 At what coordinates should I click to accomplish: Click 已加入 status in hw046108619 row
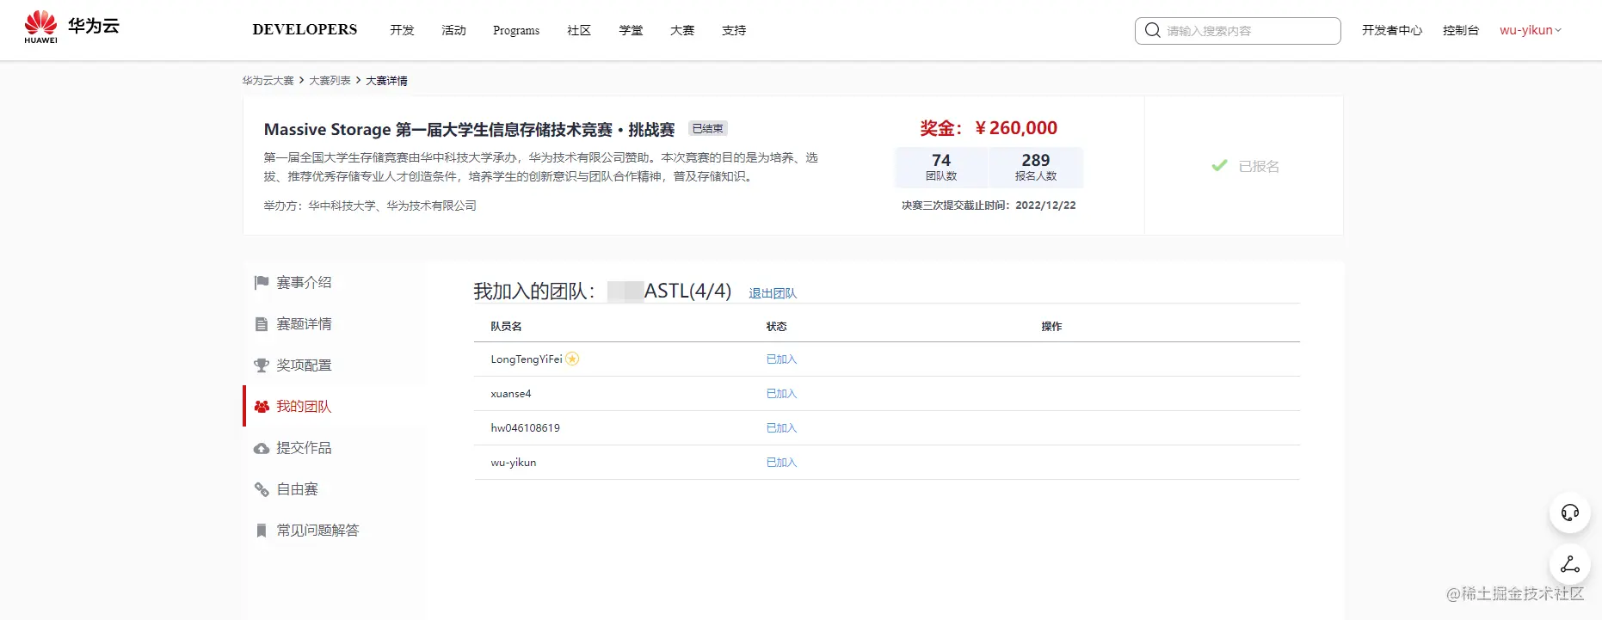pyautogui.click(x=781, y=428)
